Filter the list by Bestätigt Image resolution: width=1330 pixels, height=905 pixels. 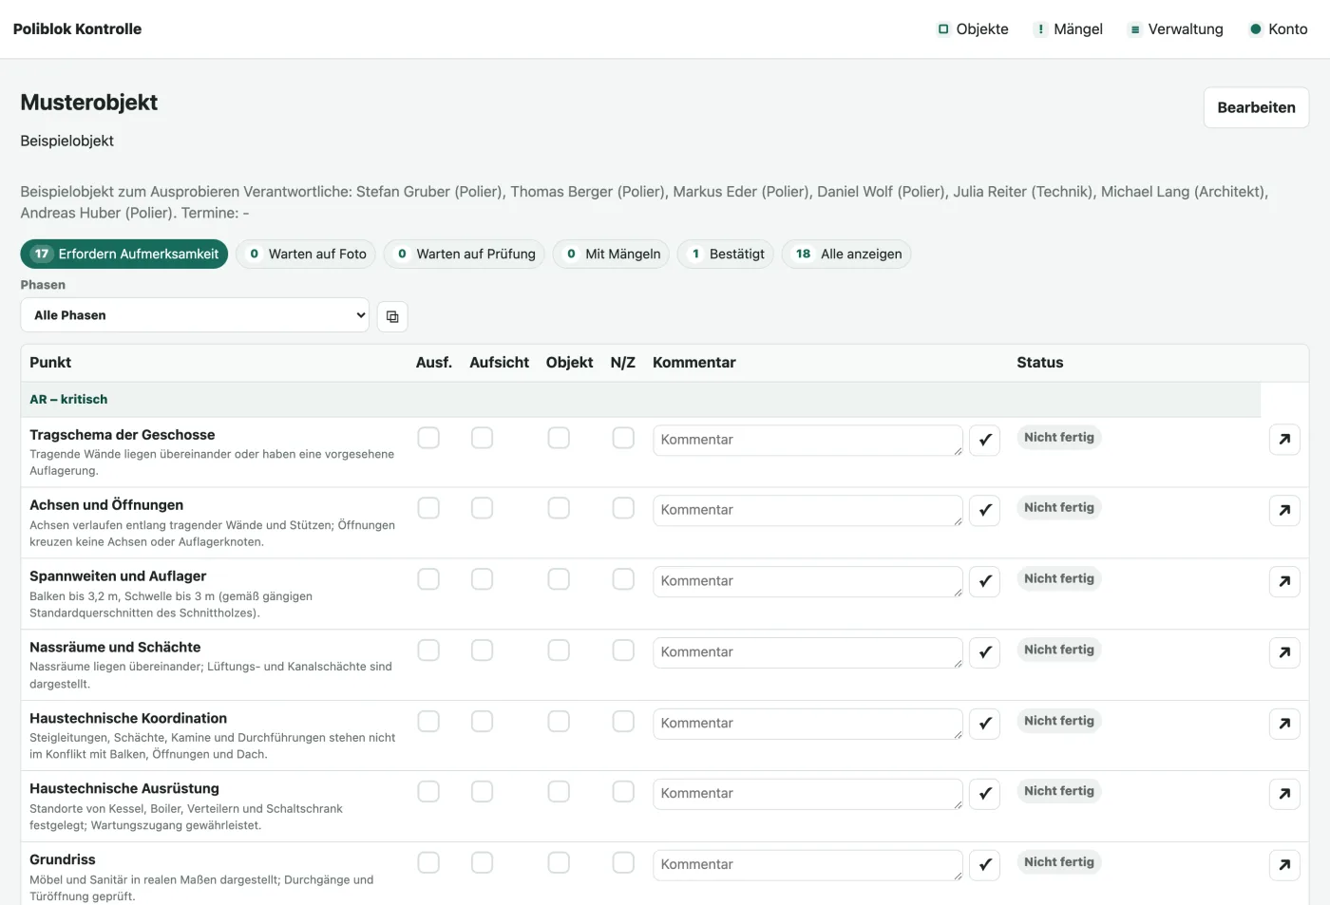coord(726,254)
